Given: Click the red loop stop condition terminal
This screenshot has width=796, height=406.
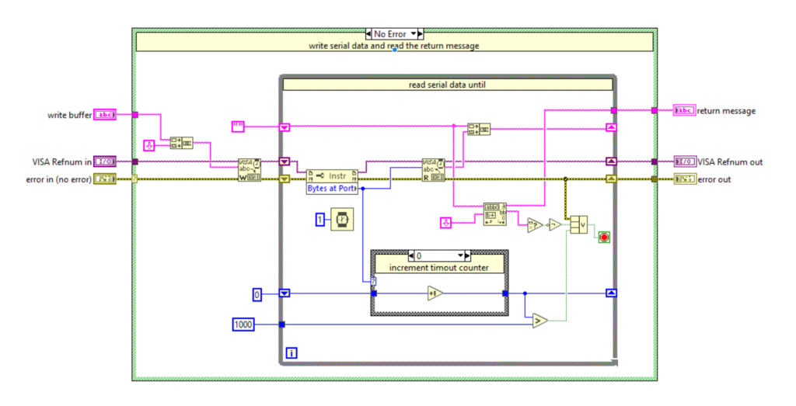Looking at the screenshot, I should click(604, 236).
